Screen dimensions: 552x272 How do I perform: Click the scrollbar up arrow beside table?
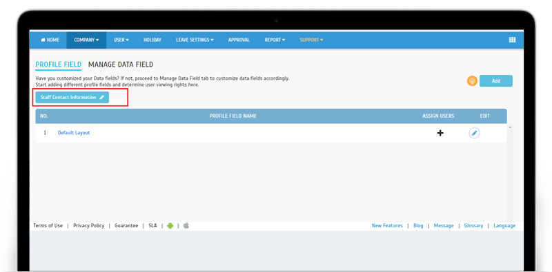point(510,127)
